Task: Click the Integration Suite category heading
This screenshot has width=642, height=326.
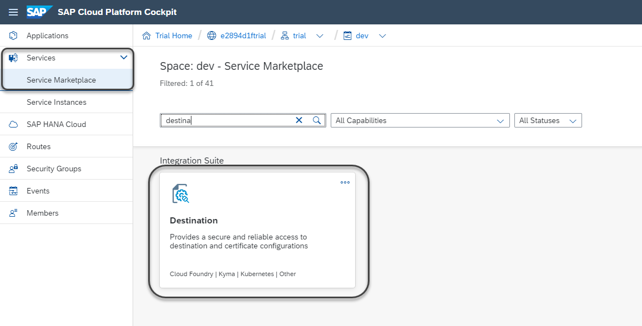Action: click(191, 160)
